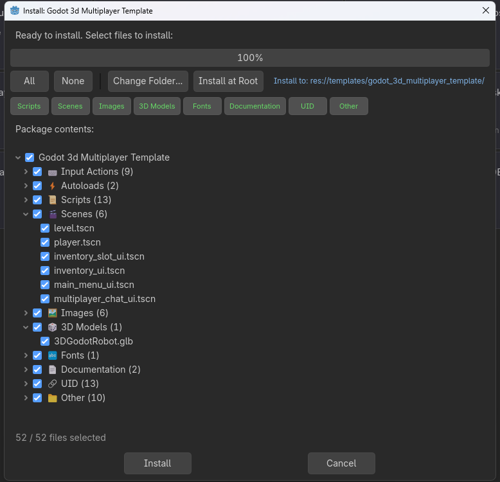This screenshot has height=482, width=500.
Task: Deselect player.tscn checkbox
Action: pos(45,242)
